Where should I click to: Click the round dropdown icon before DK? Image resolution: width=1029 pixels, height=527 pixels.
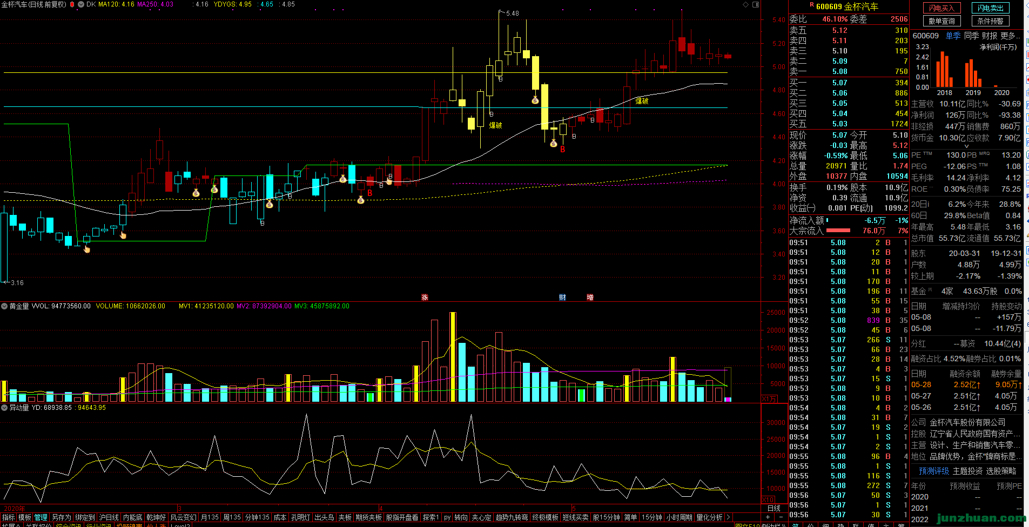pos(81,4)
